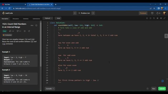Open the browser side panel icon
This screenshot has width=168, height=94.
(159, 8)
